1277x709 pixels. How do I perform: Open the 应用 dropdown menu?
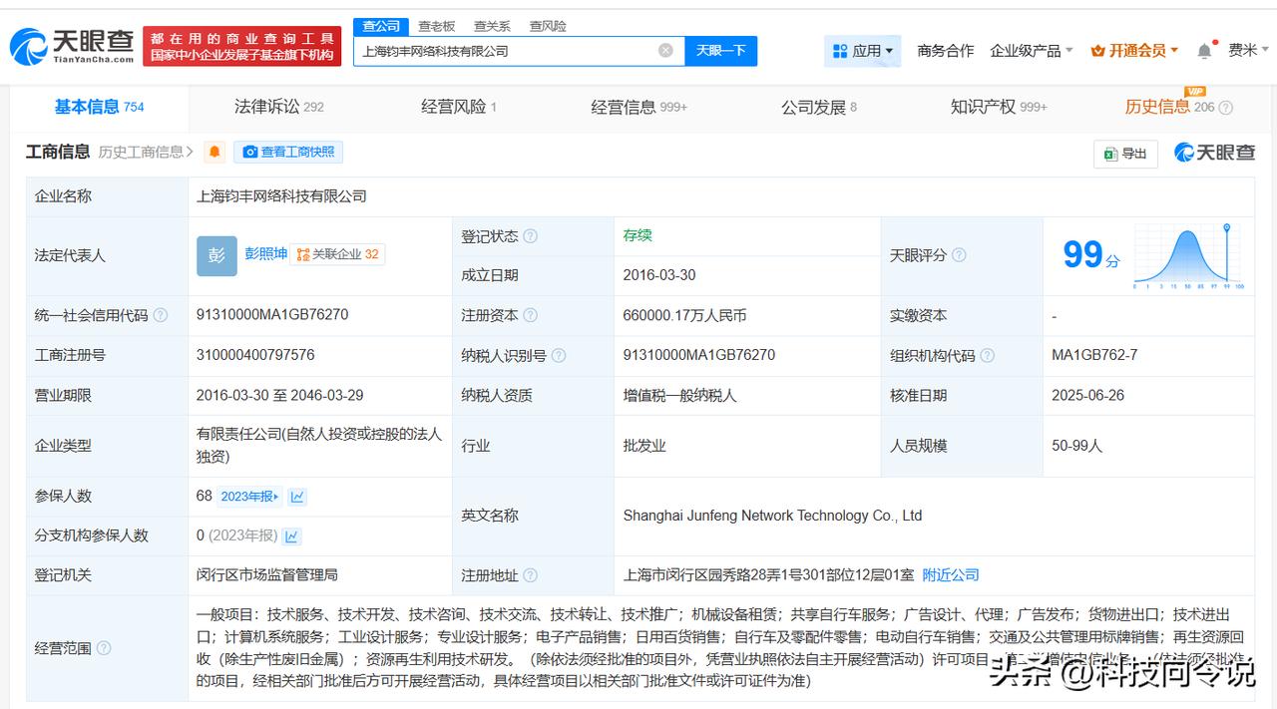(x=863, y=50)
